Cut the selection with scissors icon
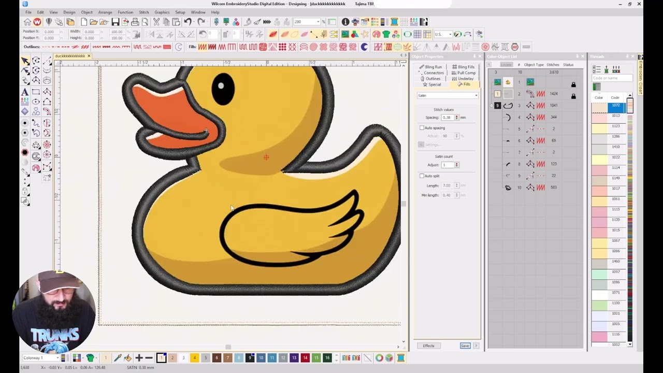 tap(156, 22)
